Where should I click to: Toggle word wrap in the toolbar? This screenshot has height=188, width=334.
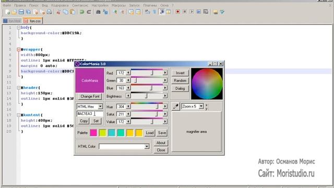click(x=147, y=12)
